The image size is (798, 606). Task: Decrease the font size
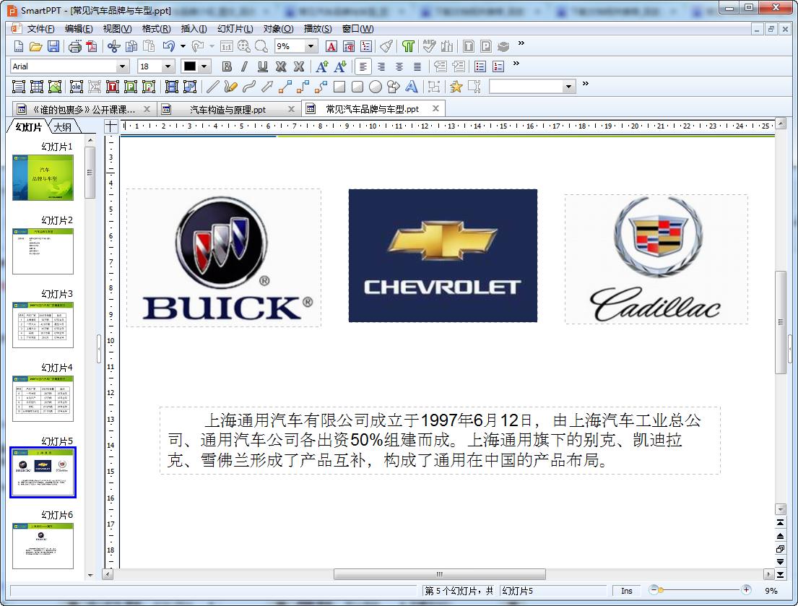coord(340,66)
